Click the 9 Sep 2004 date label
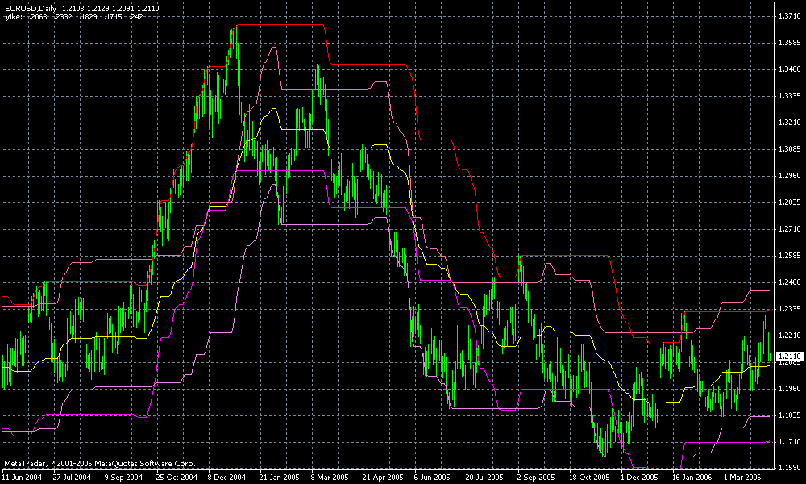806x484 pixels. [x=124, y=478]
